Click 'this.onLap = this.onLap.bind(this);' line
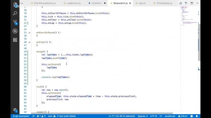Image resolution: width=211 pixels, height=118 pixels. (x=64, y=23)
